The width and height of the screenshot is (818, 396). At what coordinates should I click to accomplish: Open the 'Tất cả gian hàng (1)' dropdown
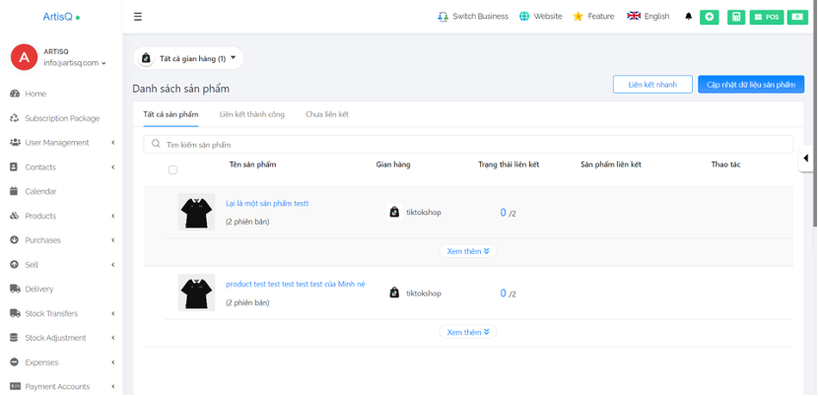(x=188, y=59)
